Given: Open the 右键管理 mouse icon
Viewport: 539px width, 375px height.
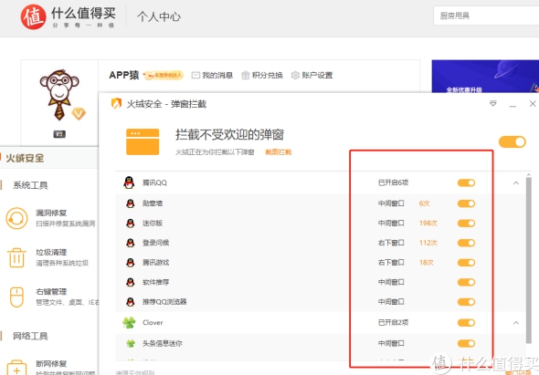Looking at the screenshot, I should 16,297.
